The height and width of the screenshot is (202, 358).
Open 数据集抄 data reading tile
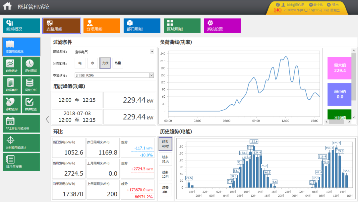click(x=12, y=85)
